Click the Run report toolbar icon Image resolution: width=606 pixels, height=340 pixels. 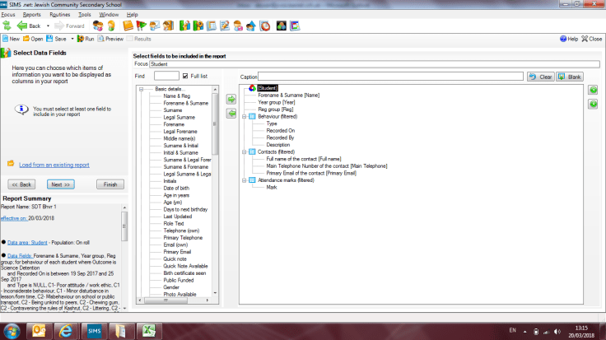pos(85,39)
